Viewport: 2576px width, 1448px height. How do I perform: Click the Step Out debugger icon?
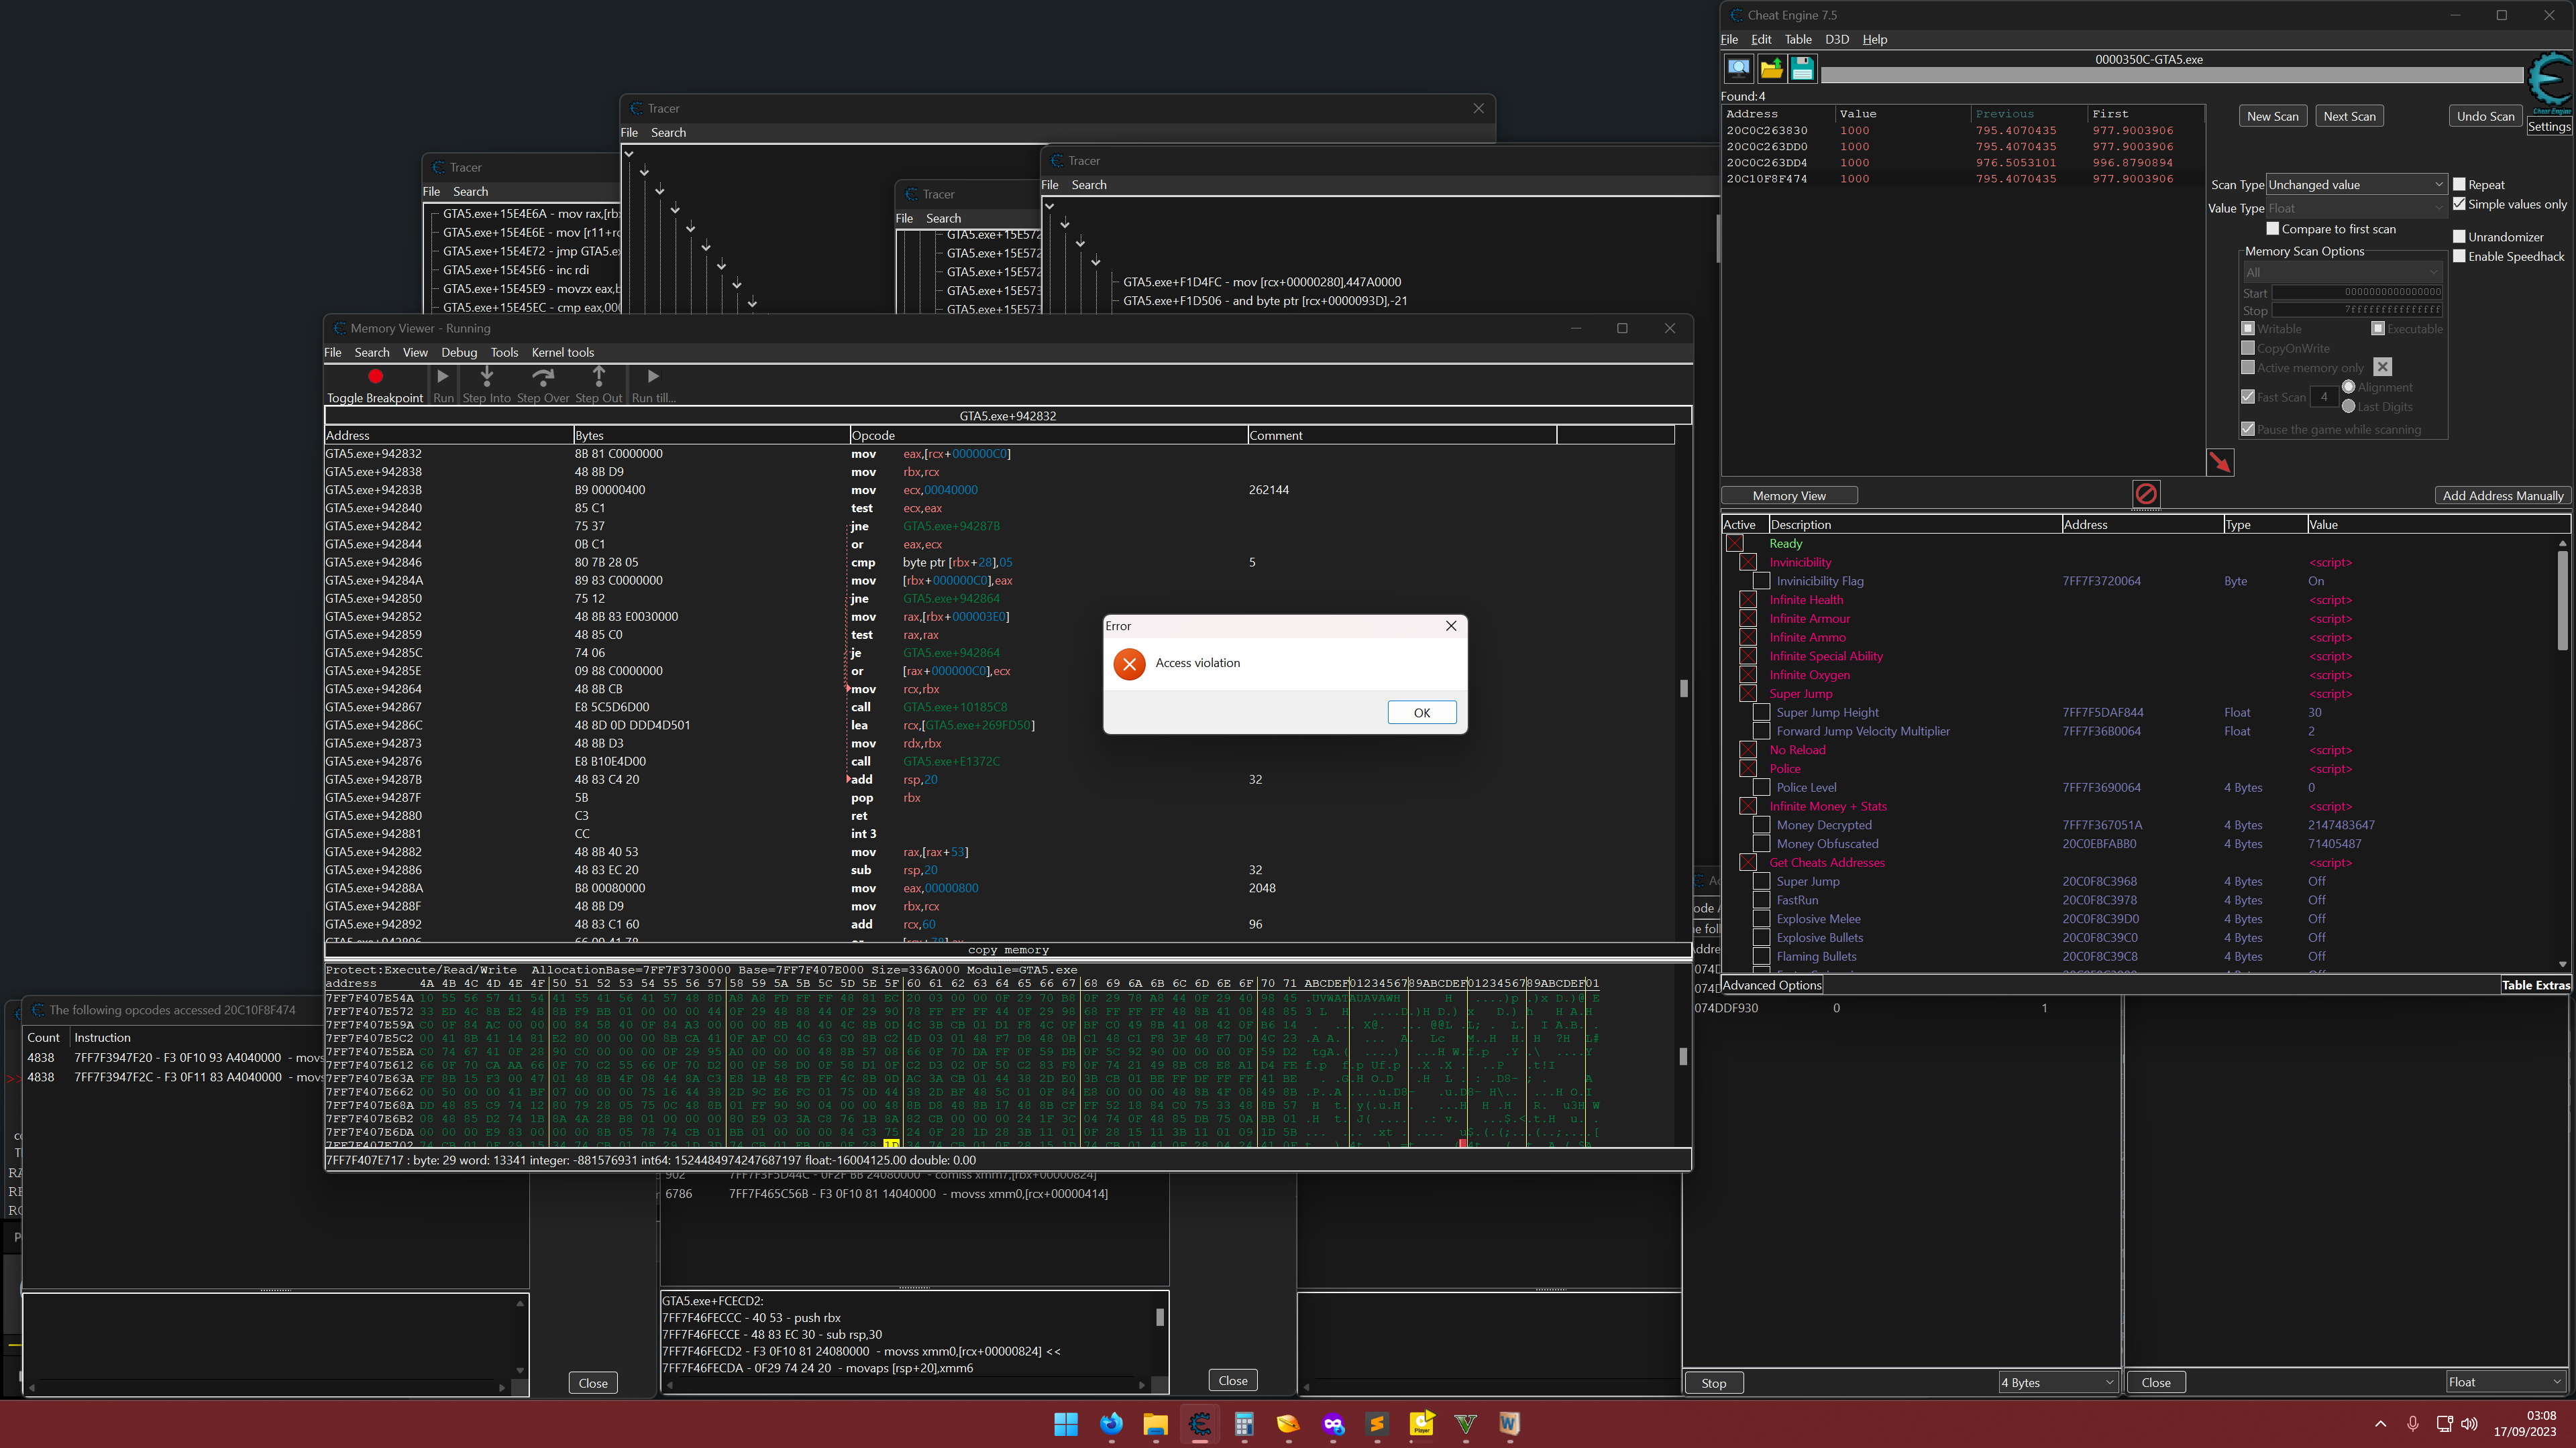tap(598, 375)
